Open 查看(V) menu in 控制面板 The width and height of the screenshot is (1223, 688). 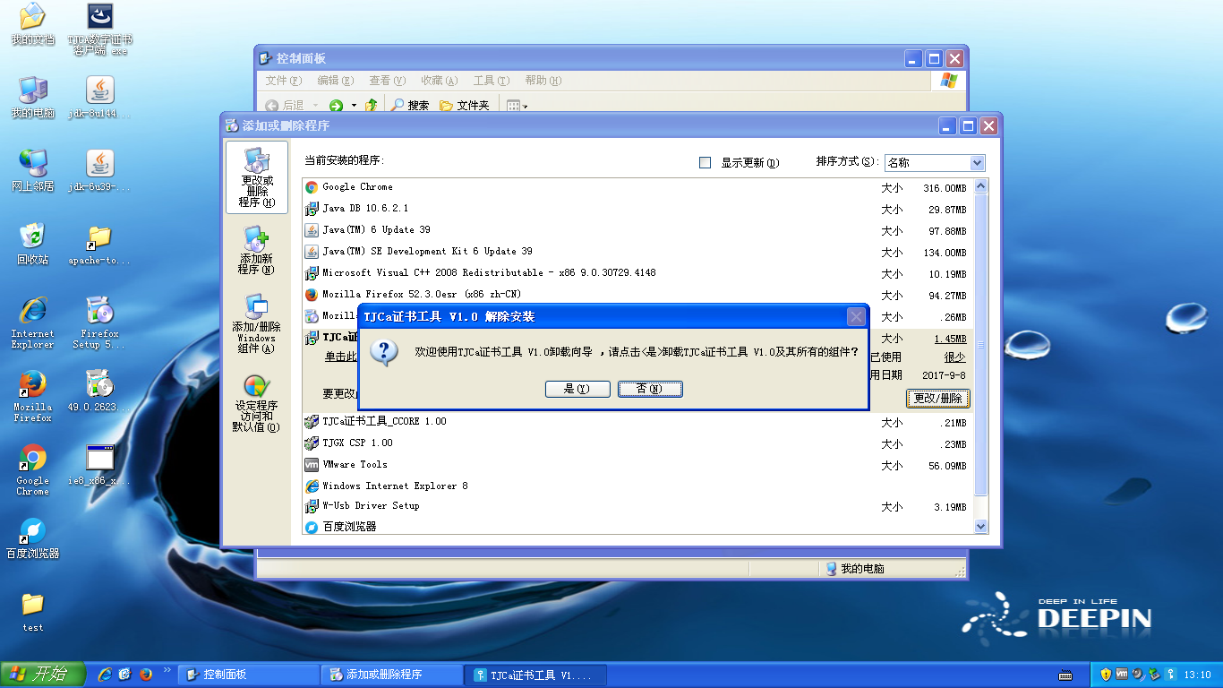point(388,81)
